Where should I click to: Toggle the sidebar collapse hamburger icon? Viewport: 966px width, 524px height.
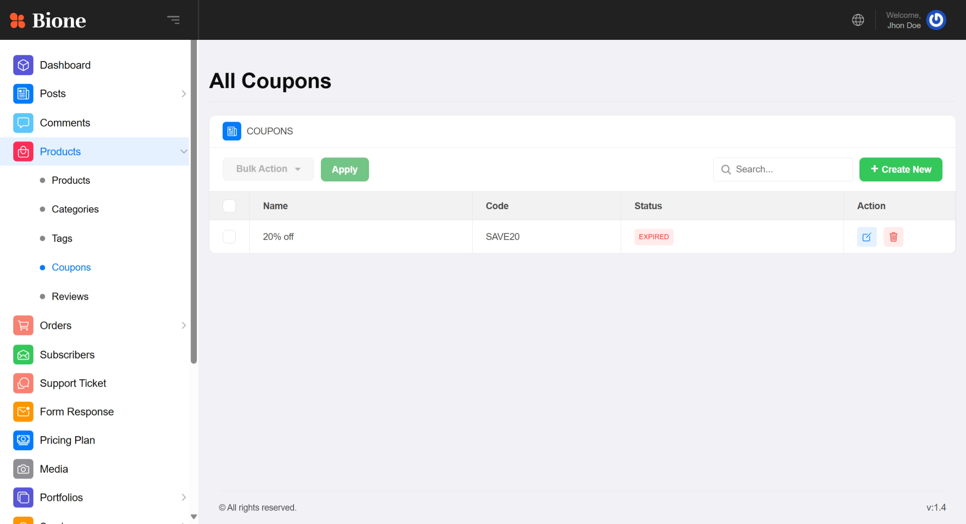coord(173,20)
